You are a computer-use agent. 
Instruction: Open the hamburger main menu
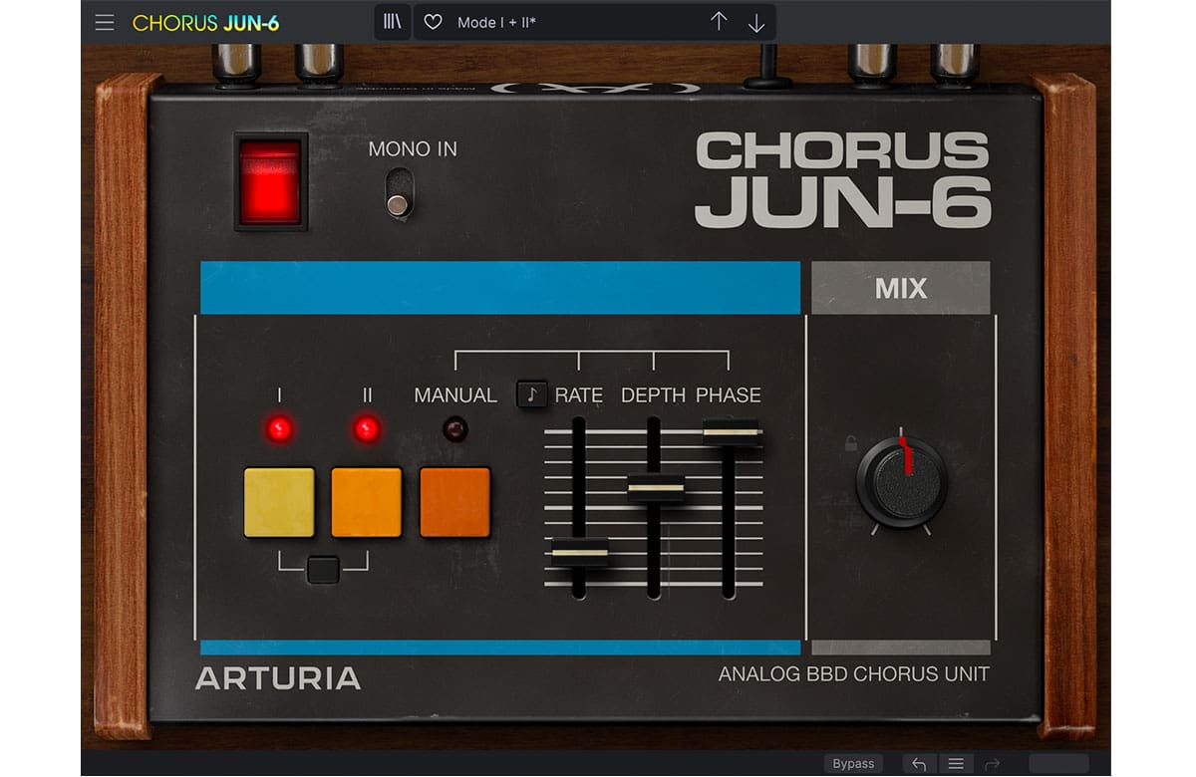pyautogui.click(x=105, y=23)
